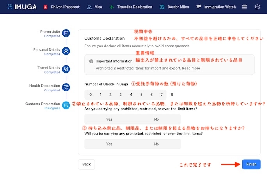Choose No for 'Are you carrying' question
267x181 pixels.
(156, 119)
